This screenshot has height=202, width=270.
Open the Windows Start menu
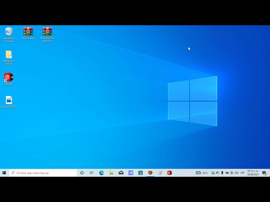pyautogui.click(x=4, y=173)
